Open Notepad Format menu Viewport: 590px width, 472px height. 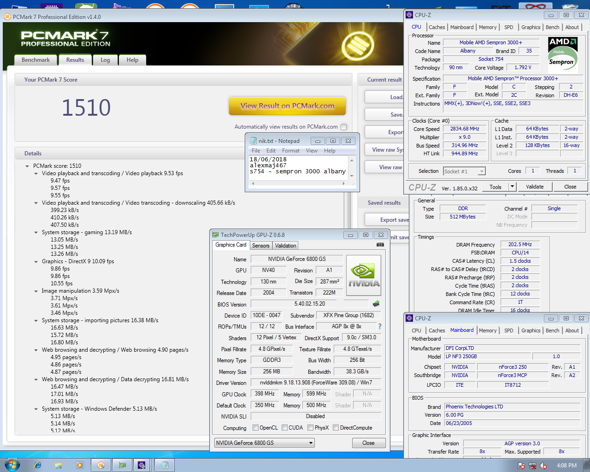[x=290, y=151]
